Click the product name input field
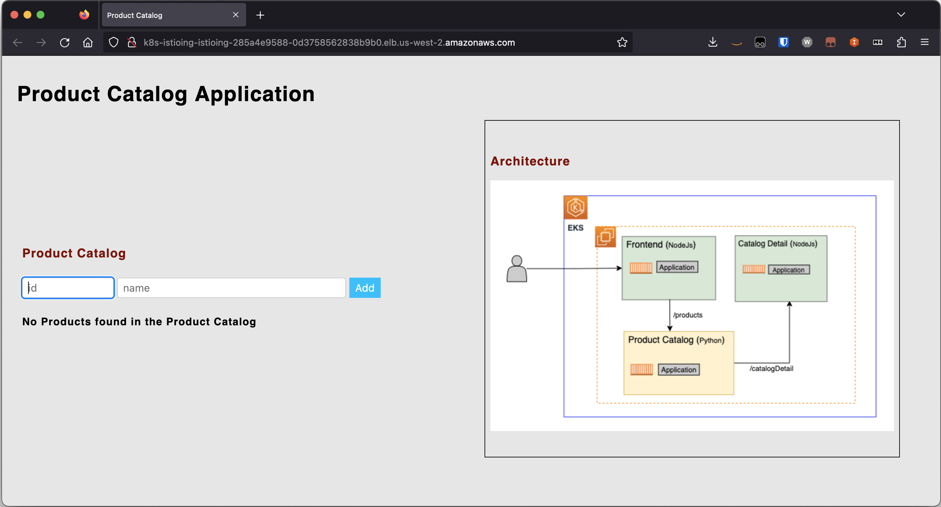 point(231,288)
